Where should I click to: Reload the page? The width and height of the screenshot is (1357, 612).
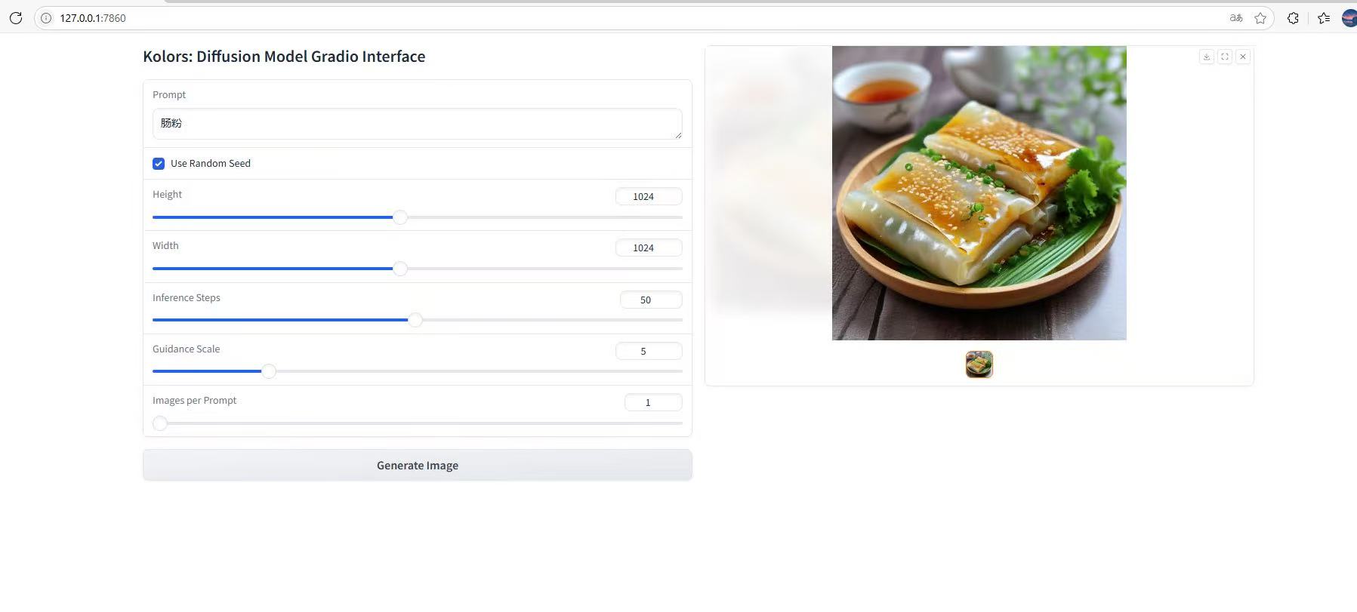[15, 18]
